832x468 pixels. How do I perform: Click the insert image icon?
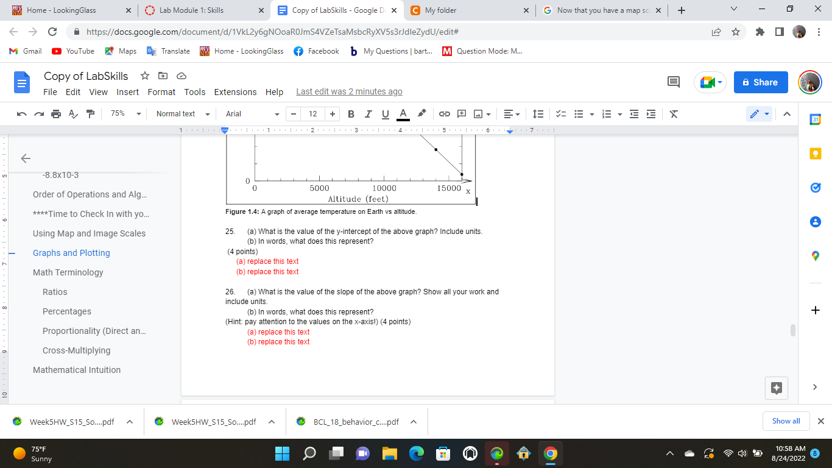coord(478,114)
